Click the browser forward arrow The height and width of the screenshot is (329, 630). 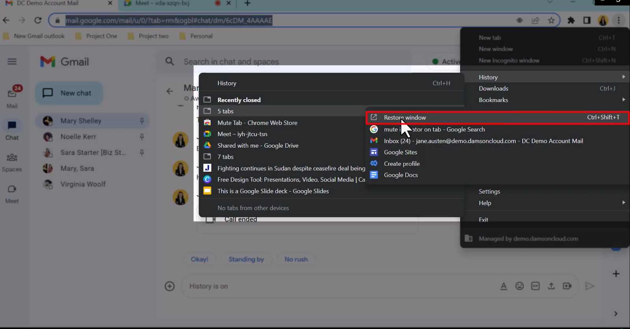click(22, 20)
